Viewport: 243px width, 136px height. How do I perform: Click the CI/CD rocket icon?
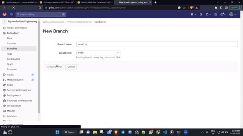[x=4, y=85]
